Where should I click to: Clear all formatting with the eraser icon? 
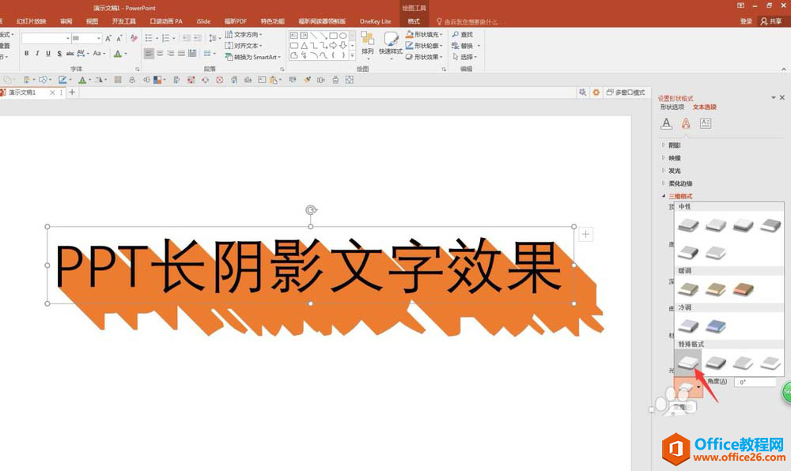(134, 38)
